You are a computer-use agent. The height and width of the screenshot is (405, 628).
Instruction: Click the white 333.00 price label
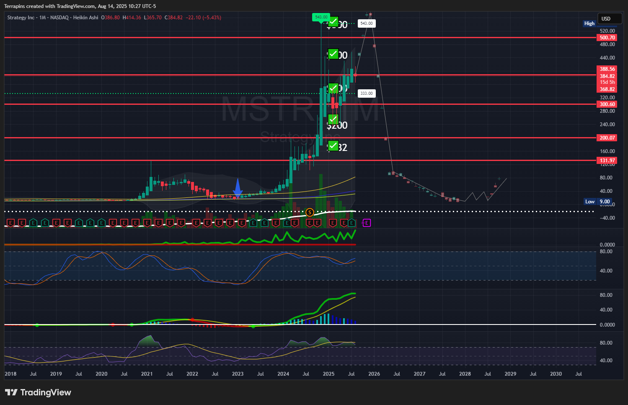click(367, 93)
